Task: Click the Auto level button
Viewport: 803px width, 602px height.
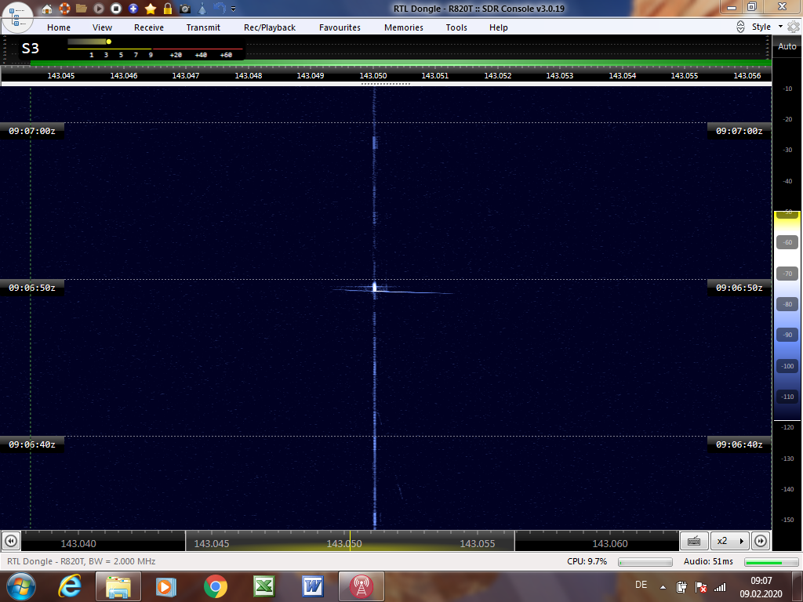Action: pos(787,46)
